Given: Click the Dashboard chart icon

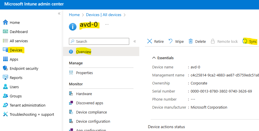Looking at the screenshot, I should tap(5, 31).
